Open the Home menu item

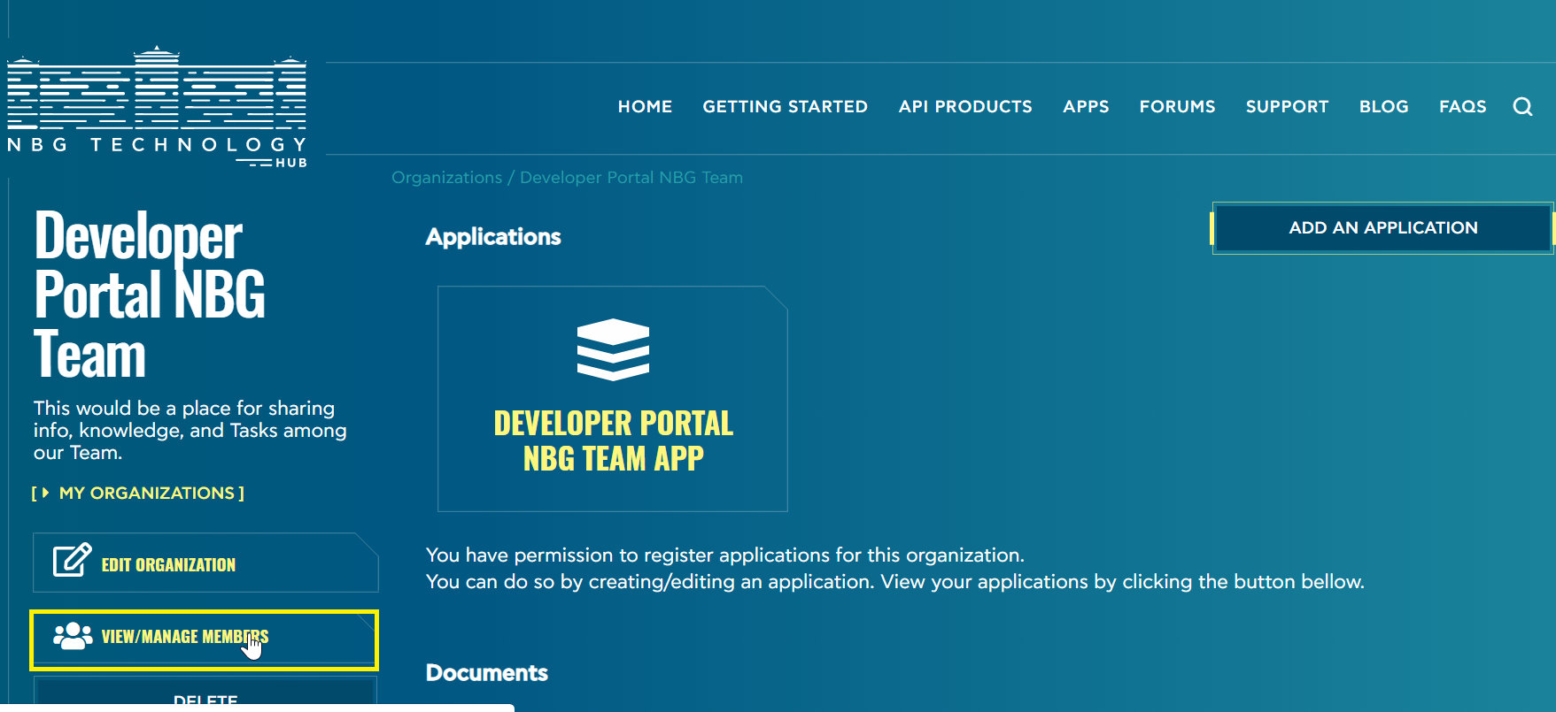coord(645,107)
